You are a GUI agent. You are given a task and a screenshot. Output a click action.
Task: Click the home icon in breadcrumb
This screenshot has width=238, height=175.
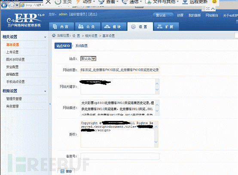point(54,36)
